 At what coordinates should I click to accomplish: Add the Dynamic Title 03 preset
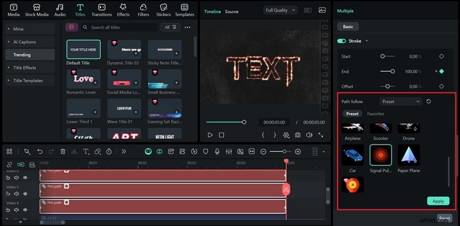coord(136,53)
